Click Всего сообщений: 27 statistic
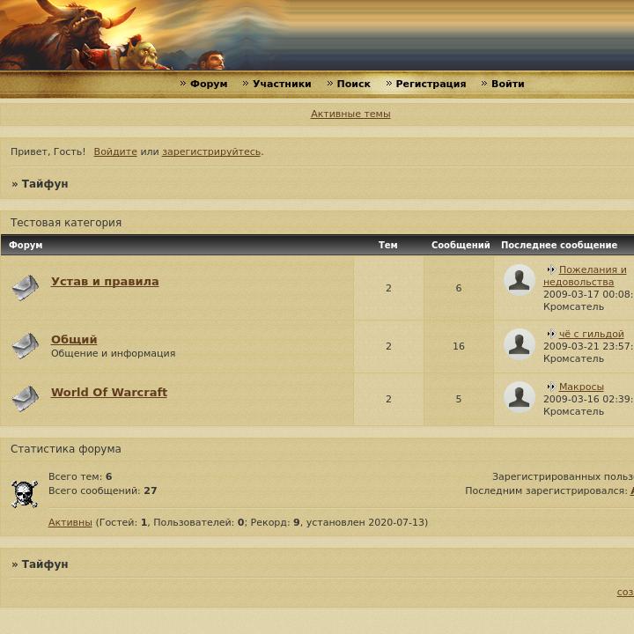 coord(103,490)
